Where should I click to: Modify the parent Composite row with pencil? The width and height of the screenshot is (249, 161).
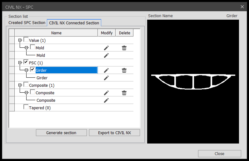(x=107, y=93)
